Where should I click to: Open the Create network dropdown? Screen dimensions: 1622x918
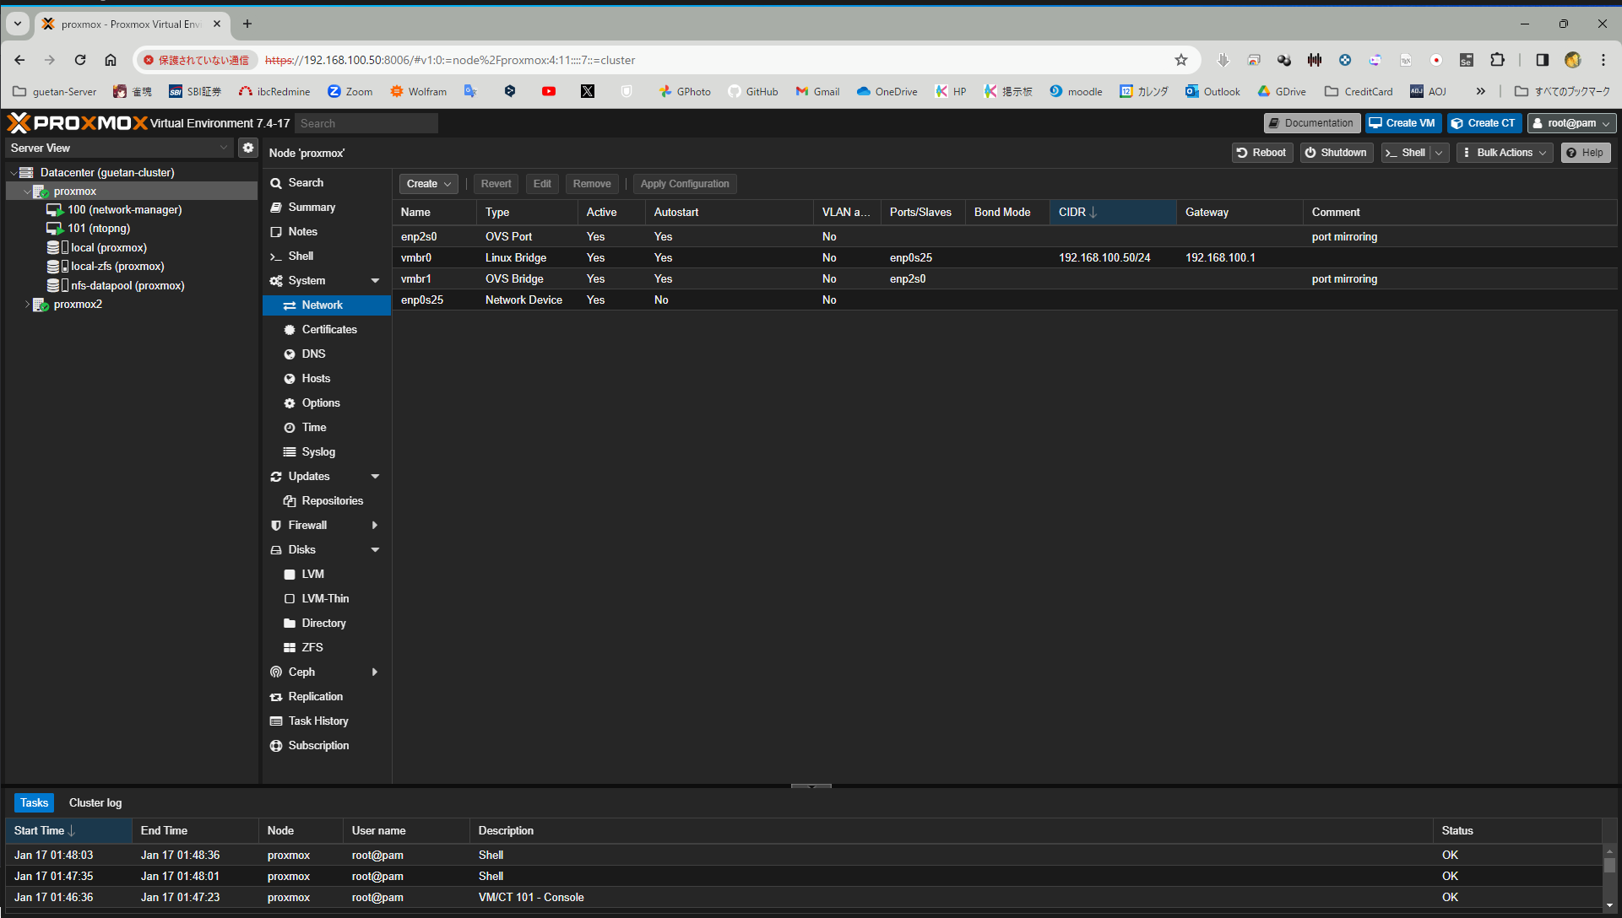[x=428, y=184]
